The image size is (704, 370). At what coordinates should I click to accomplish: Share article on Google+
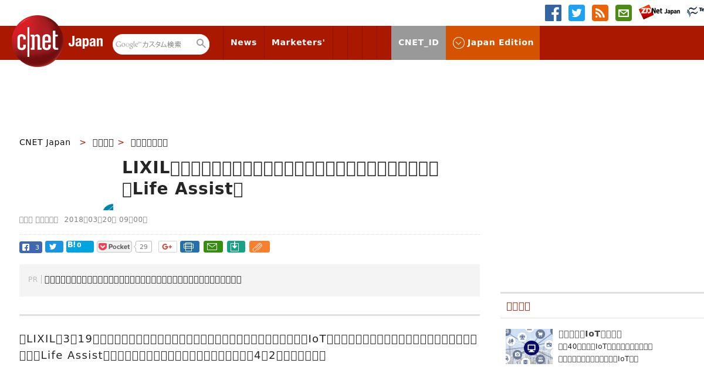168,247
